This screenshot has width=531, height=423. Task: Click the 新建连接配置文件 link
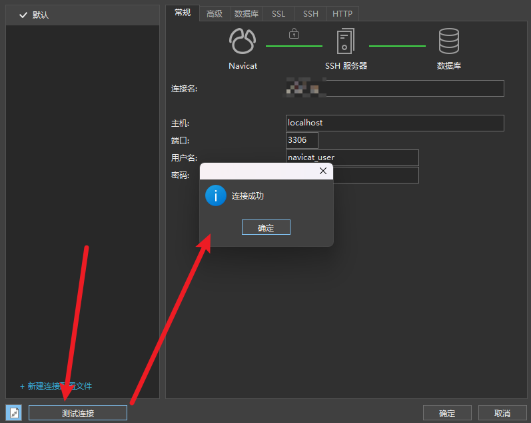coord(56,386)
